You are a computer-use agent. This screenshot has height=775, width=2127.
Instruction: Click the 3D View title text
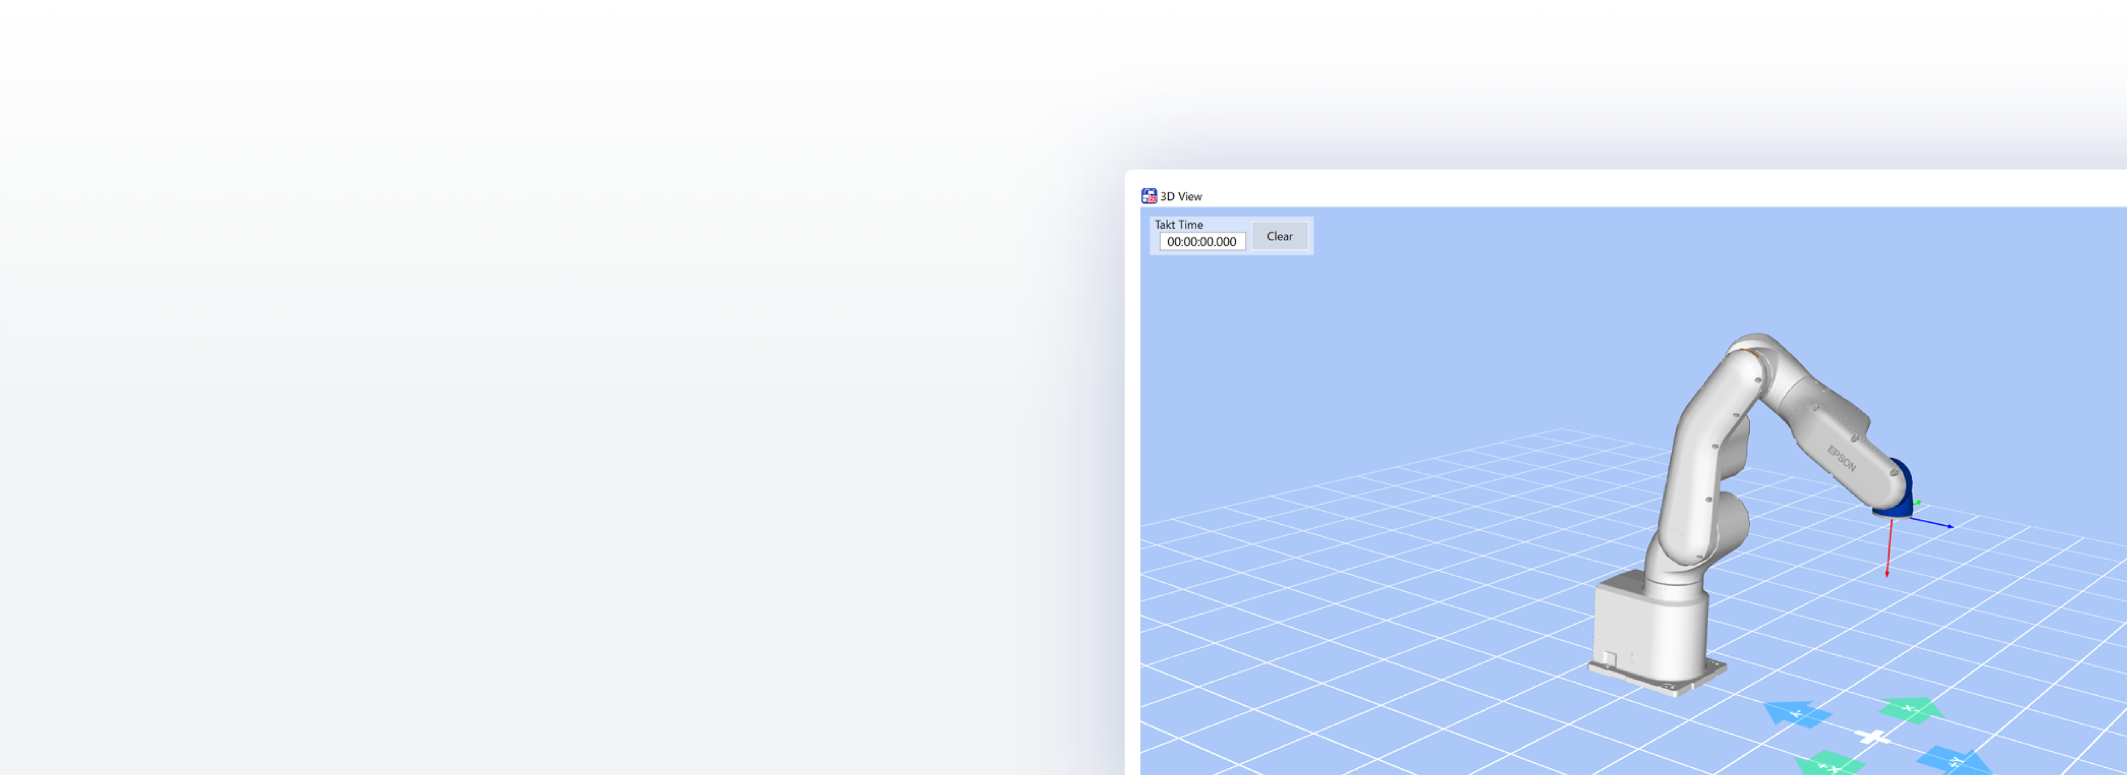point(1181,197)
